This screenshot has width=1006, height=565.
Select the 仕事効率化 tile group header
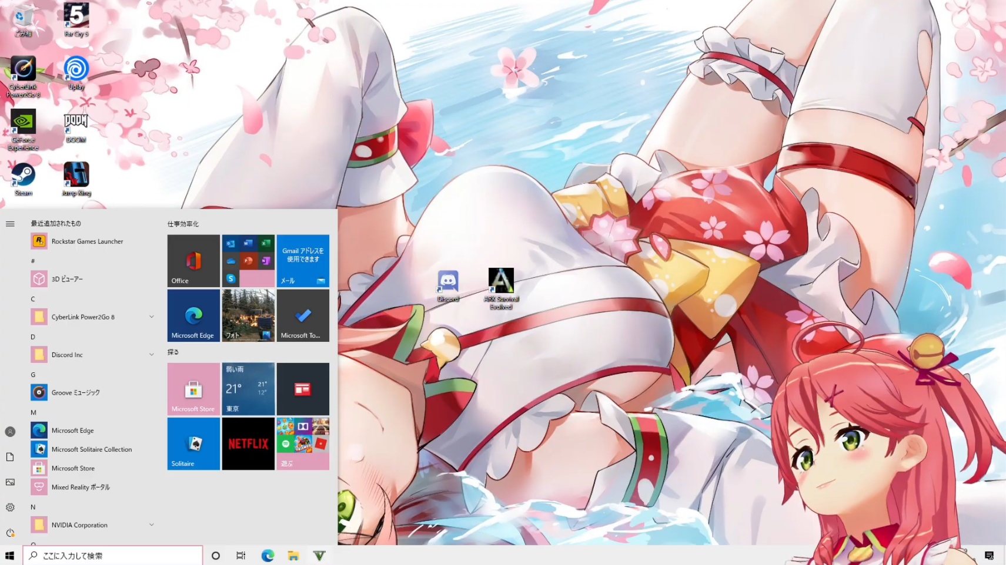[x=183, y=224]
